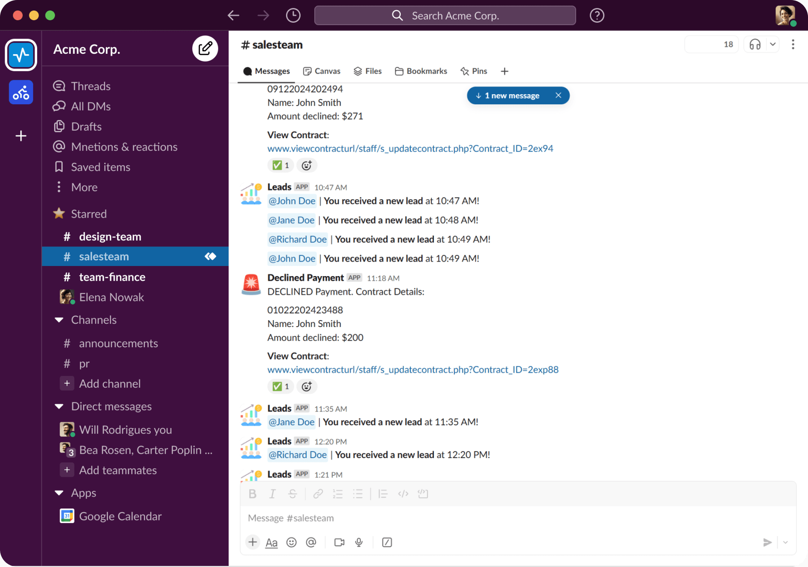Screen dimensions: 808x567
Task: Open Mentions & reactions
Action: tap(115, 147)
